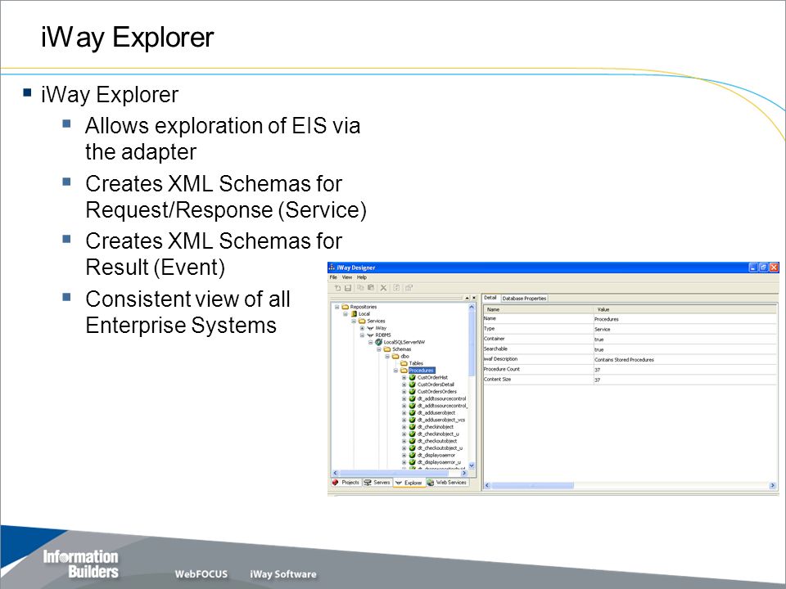786x589 pixels.
Task: Collapse the Services tree node
Action: pyautogui.click(x=354, y=321)
